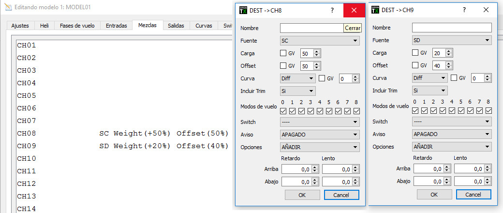Viewport: 503px width, 213px height.
Task: Open the Fases de vuelo tab
Action: tap(77, 26)
